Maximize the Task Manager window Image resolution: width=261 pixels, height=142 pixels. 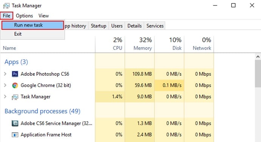click(x=233, y=6)
